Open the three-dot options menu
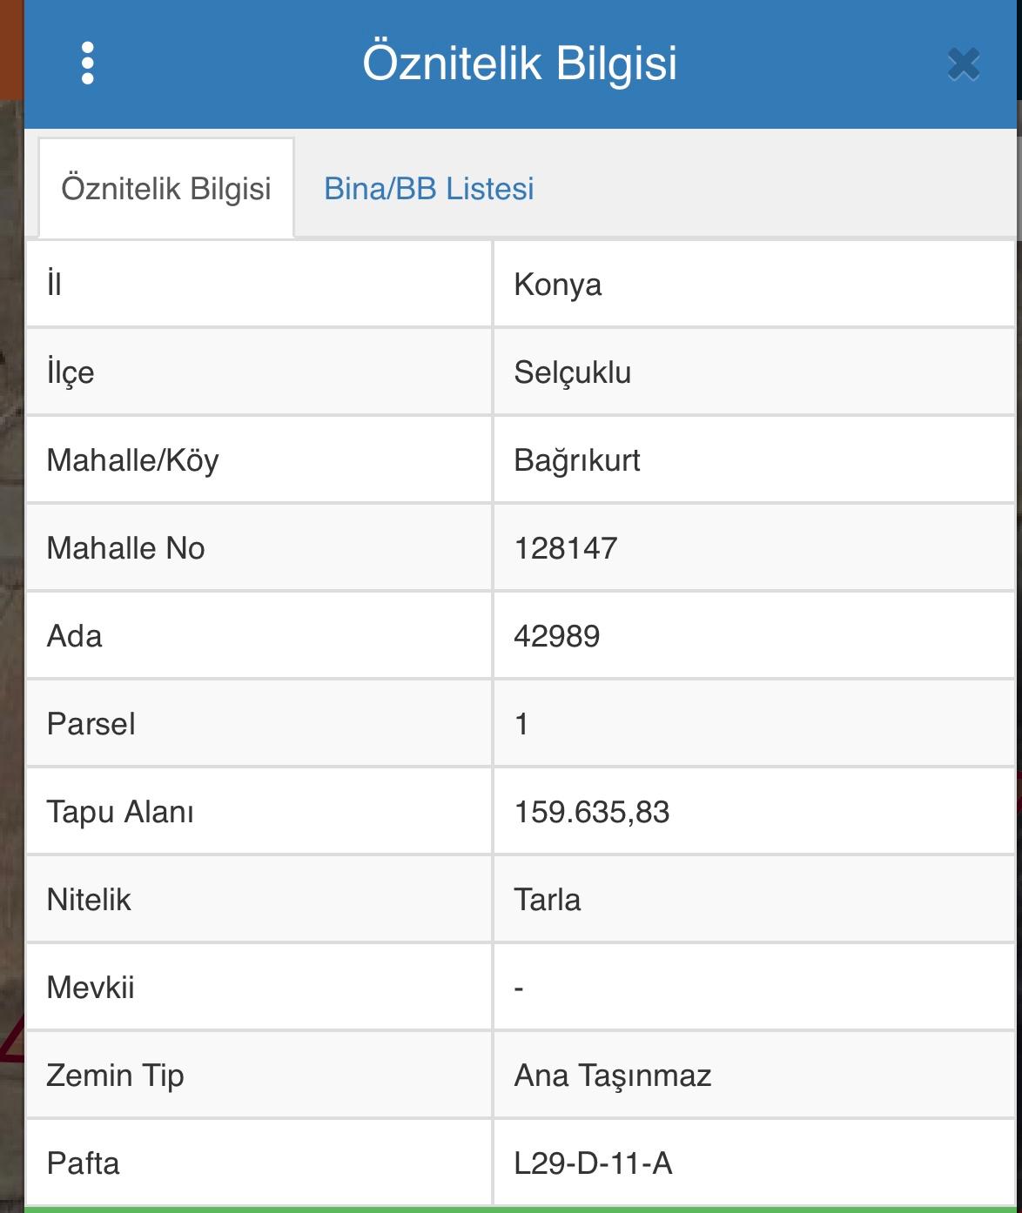This screenshot has height=1213, width=1022. click(87, 64)
